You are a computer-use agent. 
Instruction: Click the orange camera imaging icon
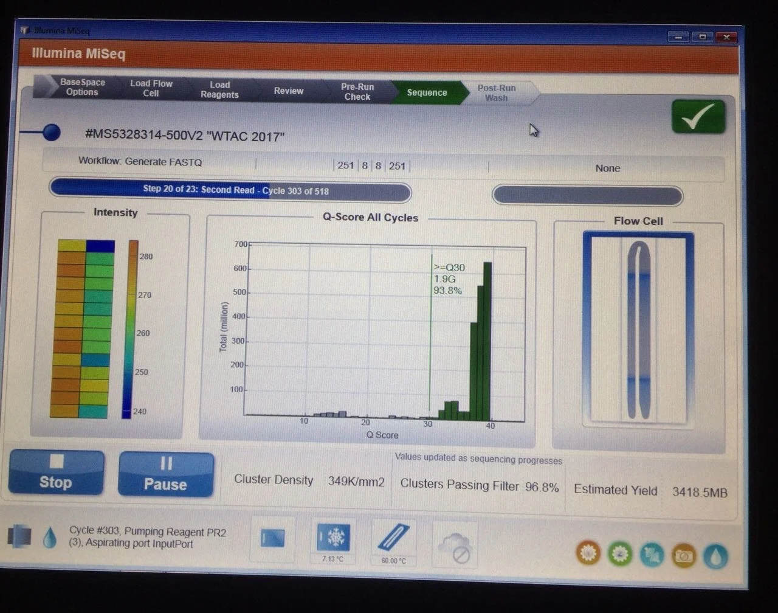click(x=684, y=556)
